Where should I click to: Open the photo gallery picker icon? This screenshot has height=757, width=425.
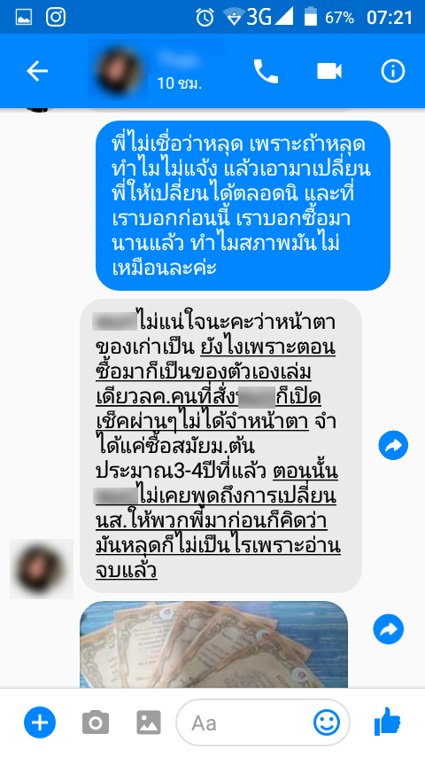point(149,722)
